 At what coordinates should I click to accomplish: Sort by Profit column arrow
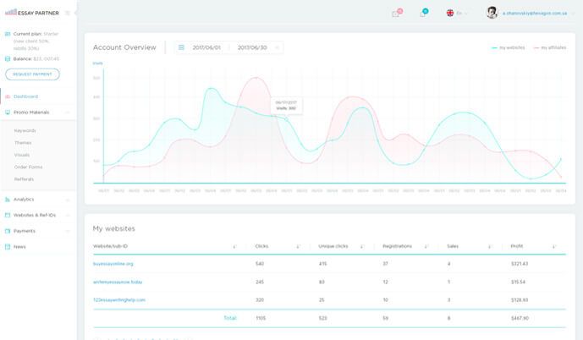[553, 246]
